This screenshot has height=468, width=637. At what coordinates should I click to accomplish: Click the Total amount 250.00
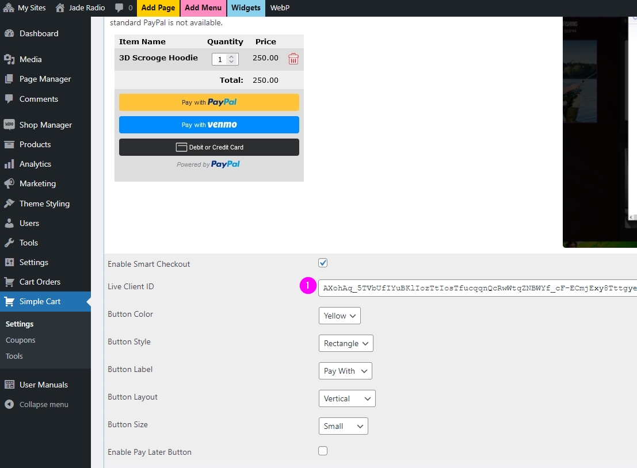[265, 80]
